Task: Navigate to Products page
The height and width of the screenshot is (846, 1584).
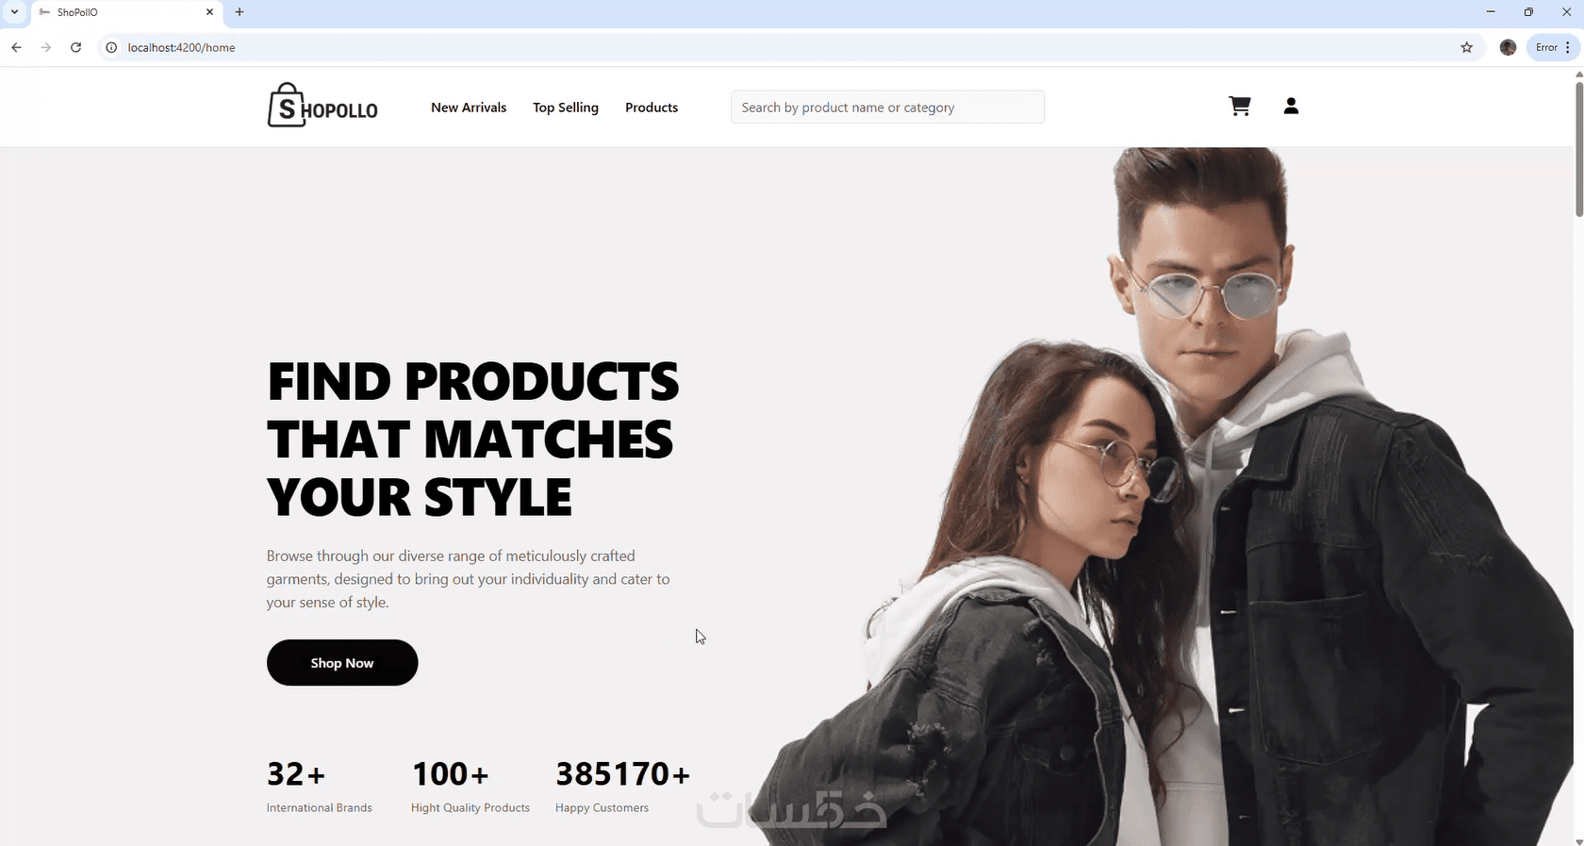Action: click(652, 108)
